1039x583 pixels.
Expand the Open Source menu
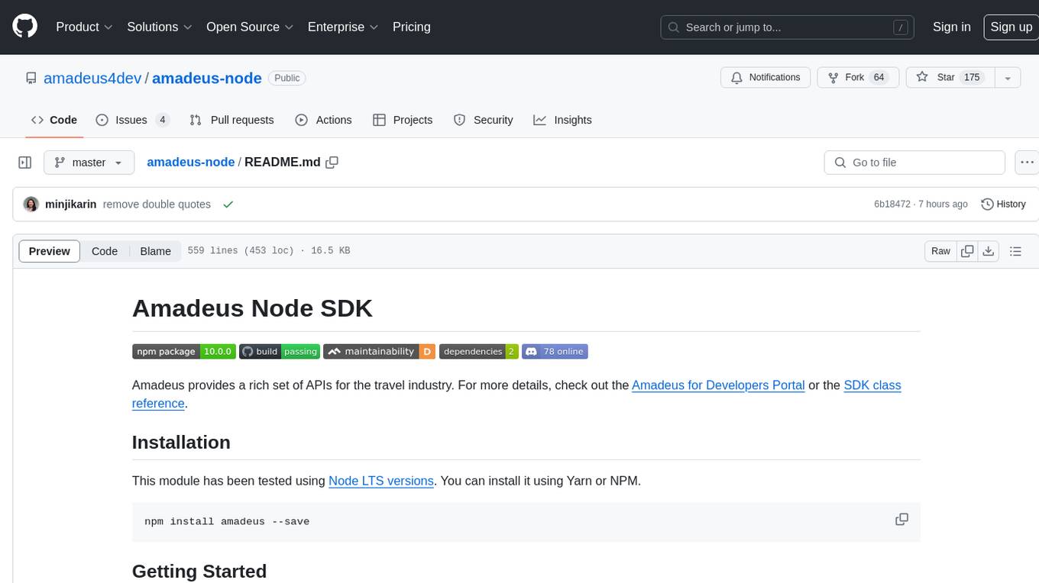click(250, 27)
